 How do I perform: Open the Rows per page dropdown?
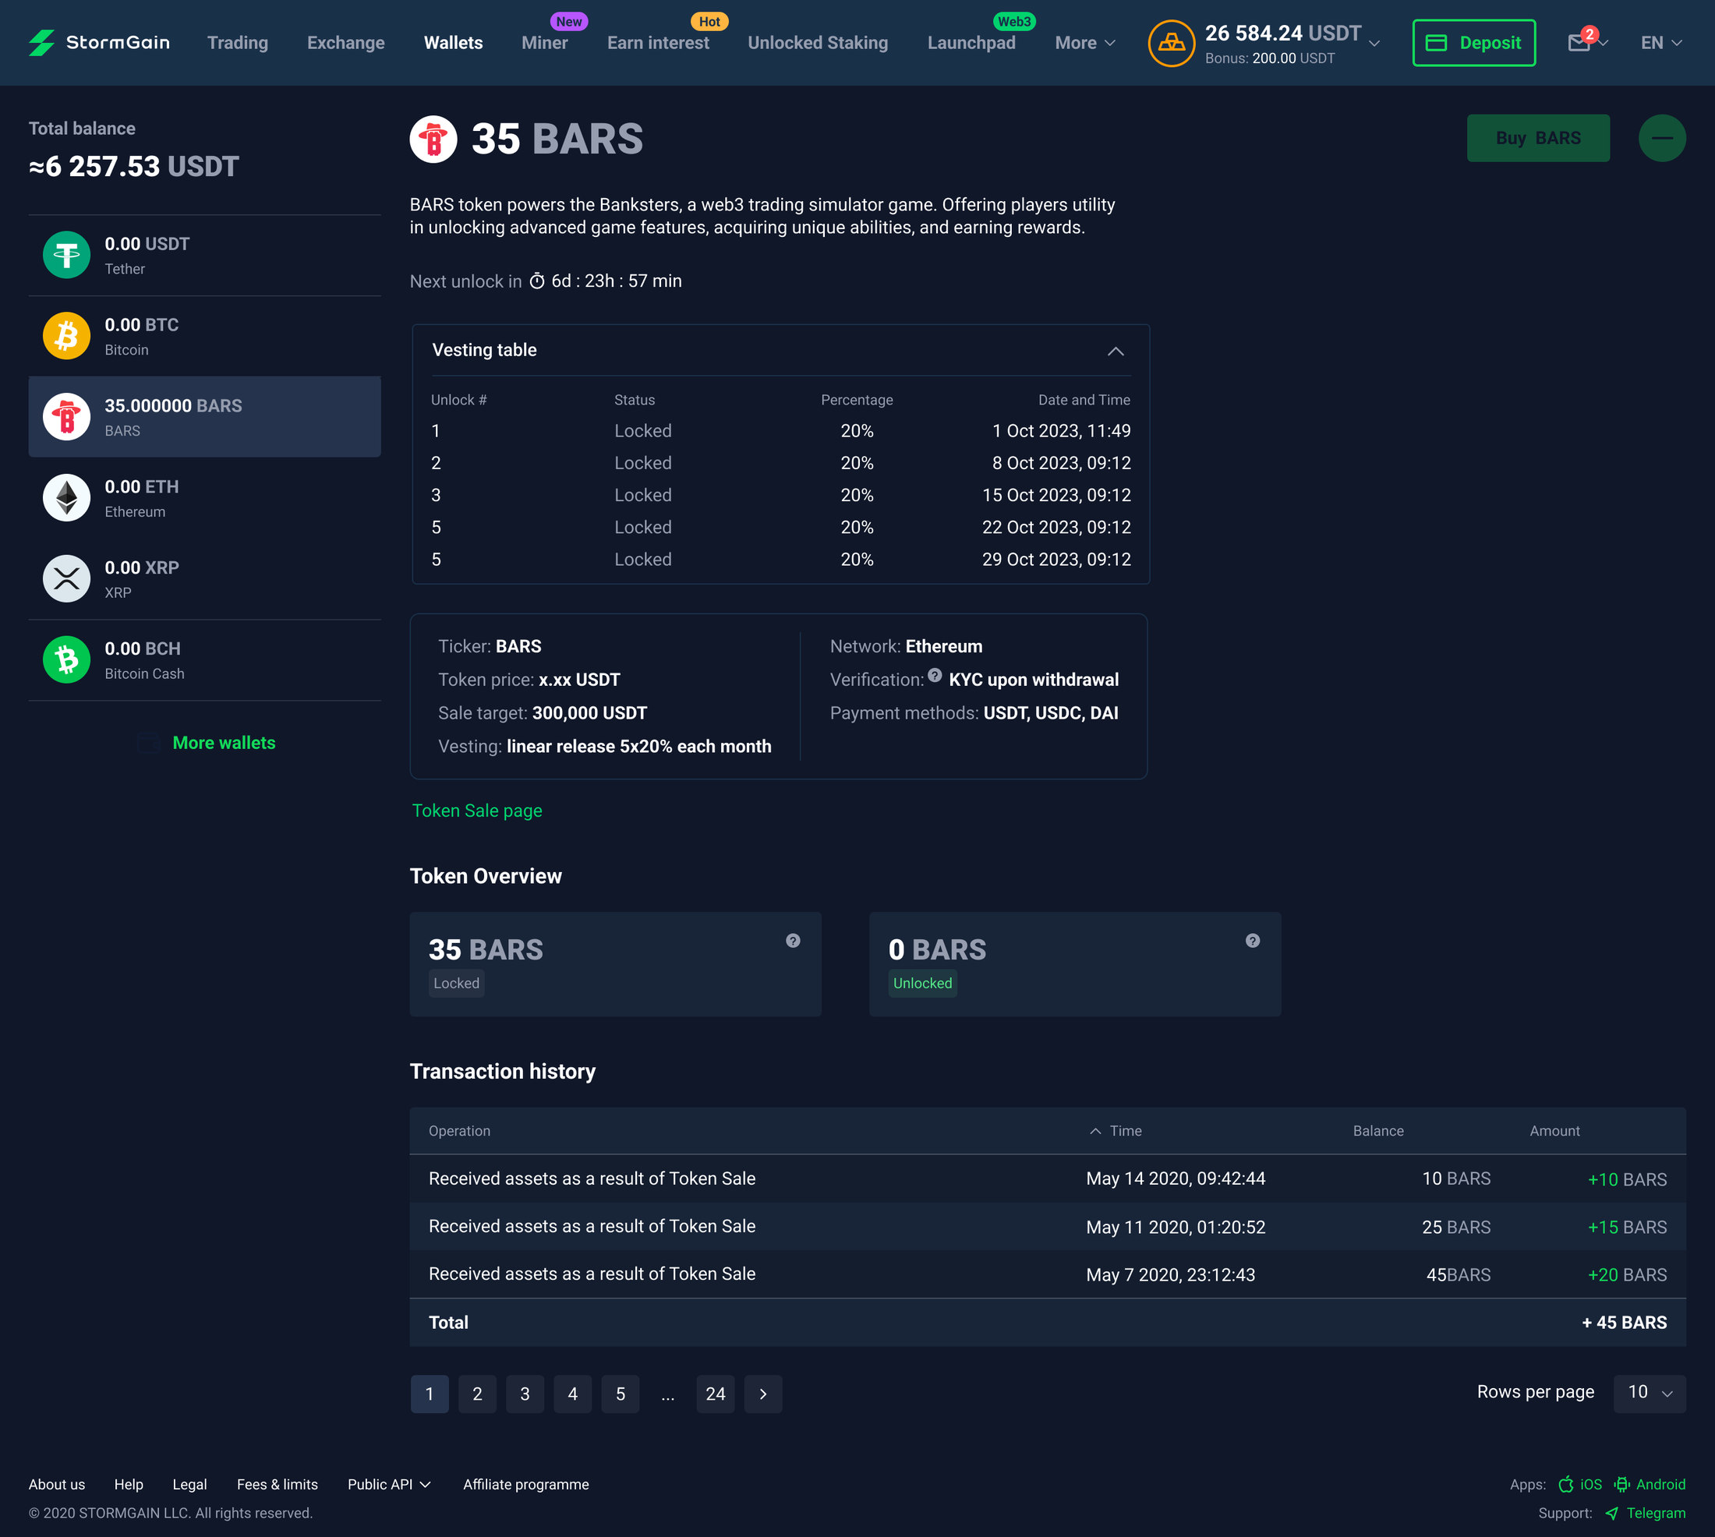tap(1650, 1394)
